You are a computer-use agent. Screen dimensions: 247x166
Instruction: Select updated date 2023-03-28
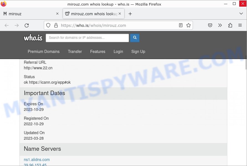pyautogui.click(x=34, y=138)
